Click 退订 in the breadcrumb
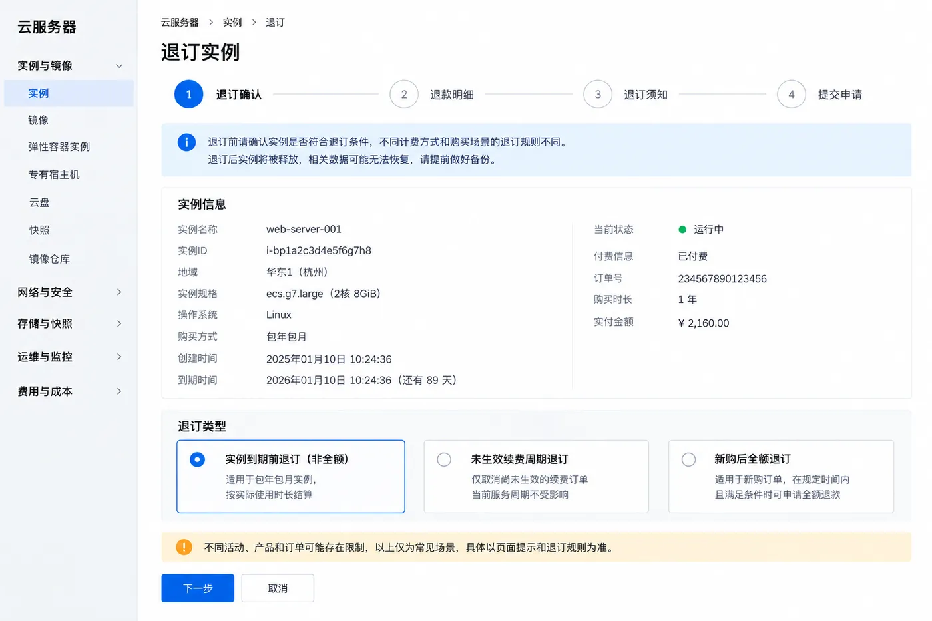 (275, 22)
